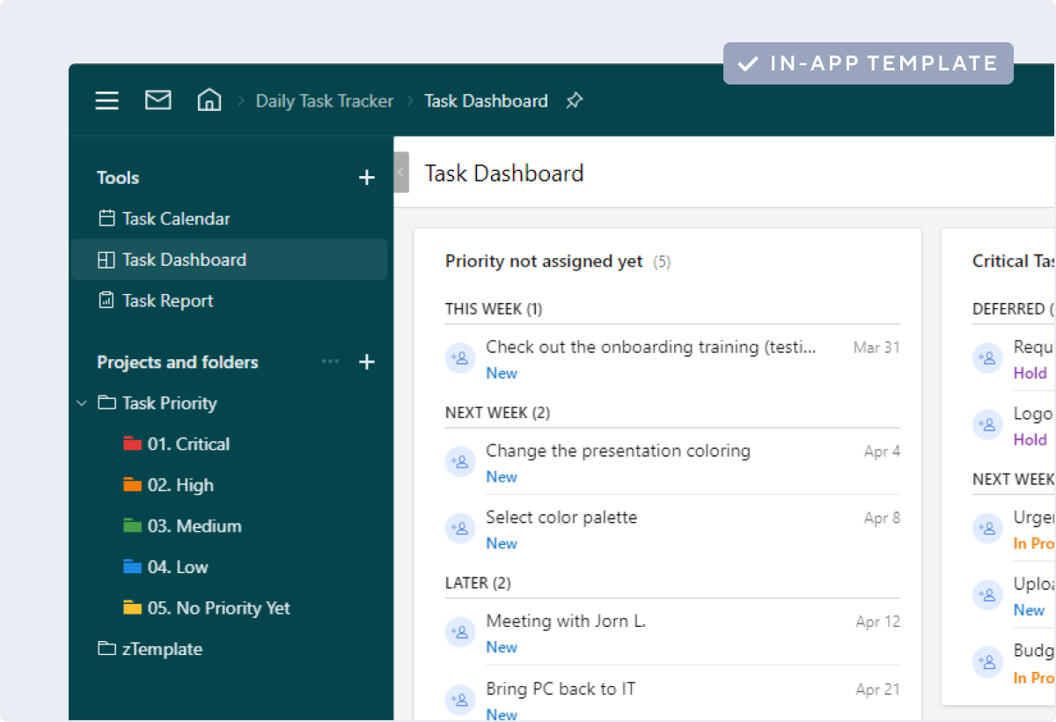Assign user to Logo task in Critical
Image resolution: width=1056 pixels, height=722 pixels.
987,424
